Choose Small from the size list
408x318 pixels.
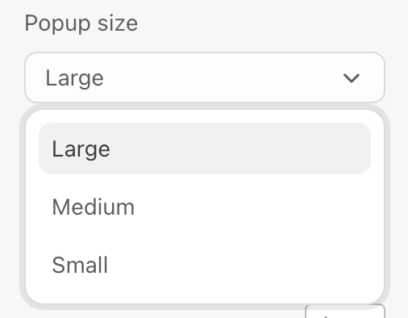[205, 265]
